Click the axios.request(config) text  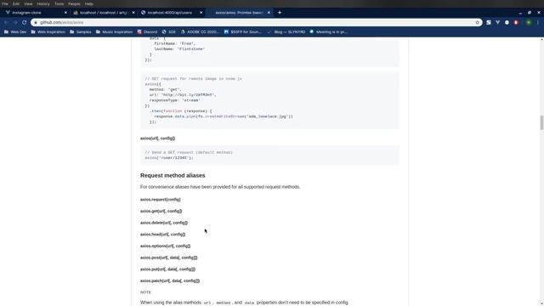tap(161, 200)
